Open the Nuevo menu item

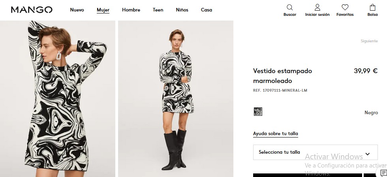[77, 10]
